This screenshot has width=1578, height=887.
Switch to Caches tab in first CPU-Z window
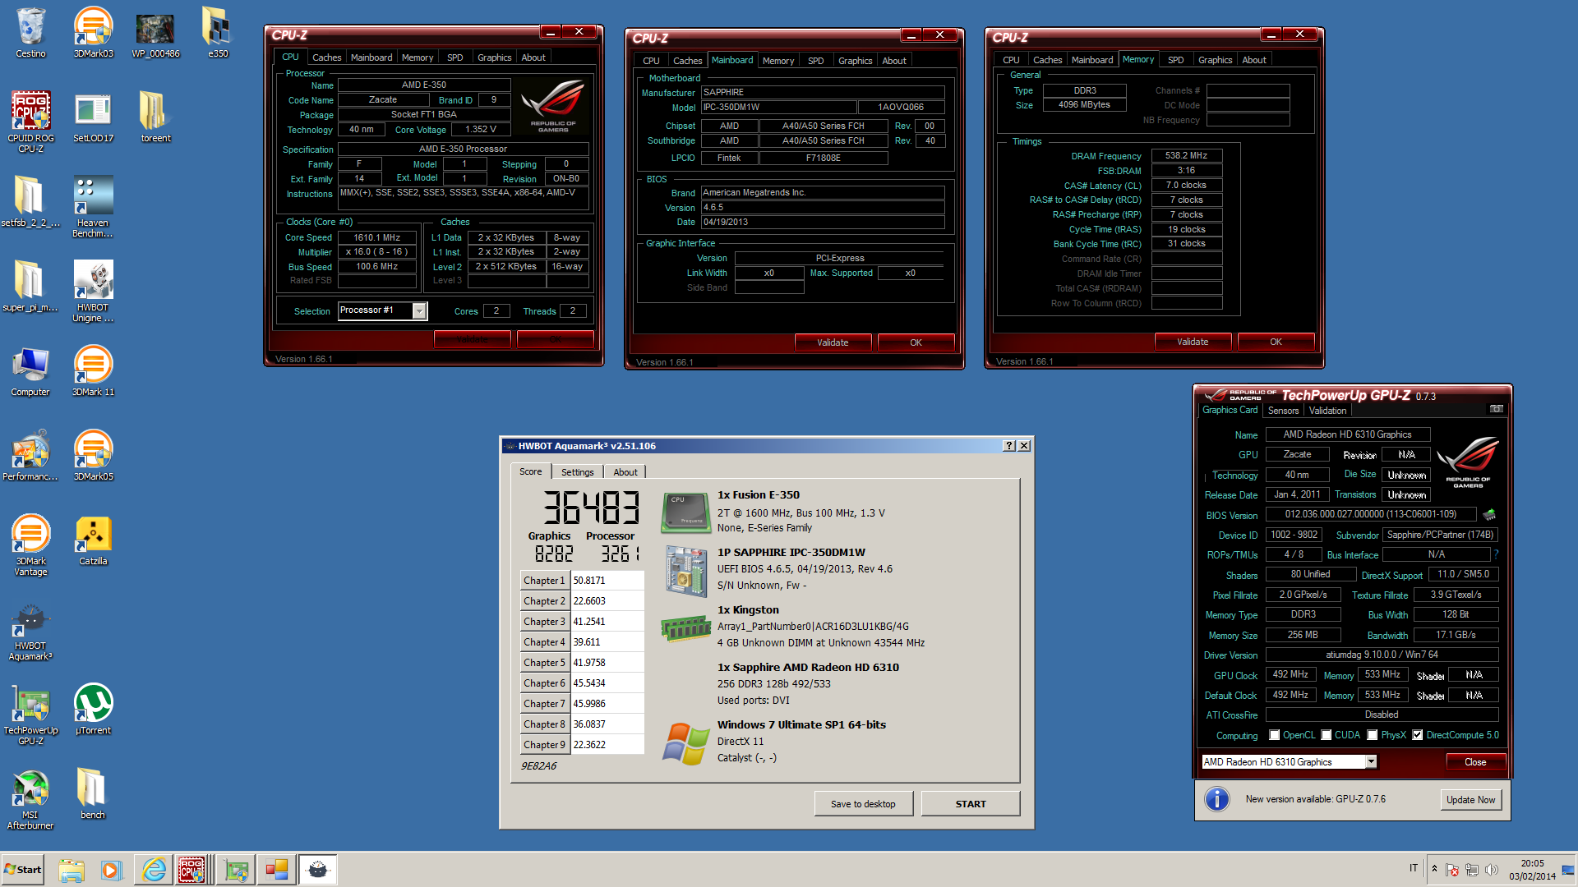click(326, 57)
